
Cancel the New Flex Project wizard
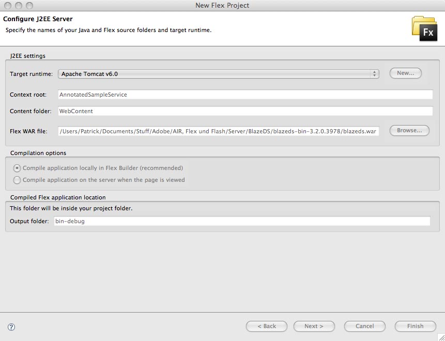point(365,326)
